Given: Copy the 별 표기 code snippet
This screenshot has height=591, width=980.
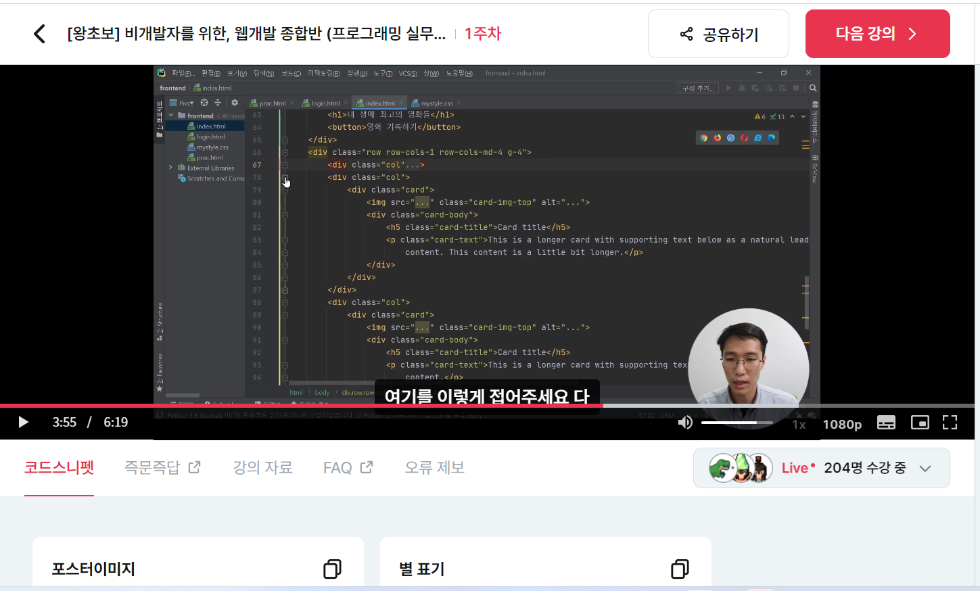Looking at the screenshot, I should click(x=680, y=569).
